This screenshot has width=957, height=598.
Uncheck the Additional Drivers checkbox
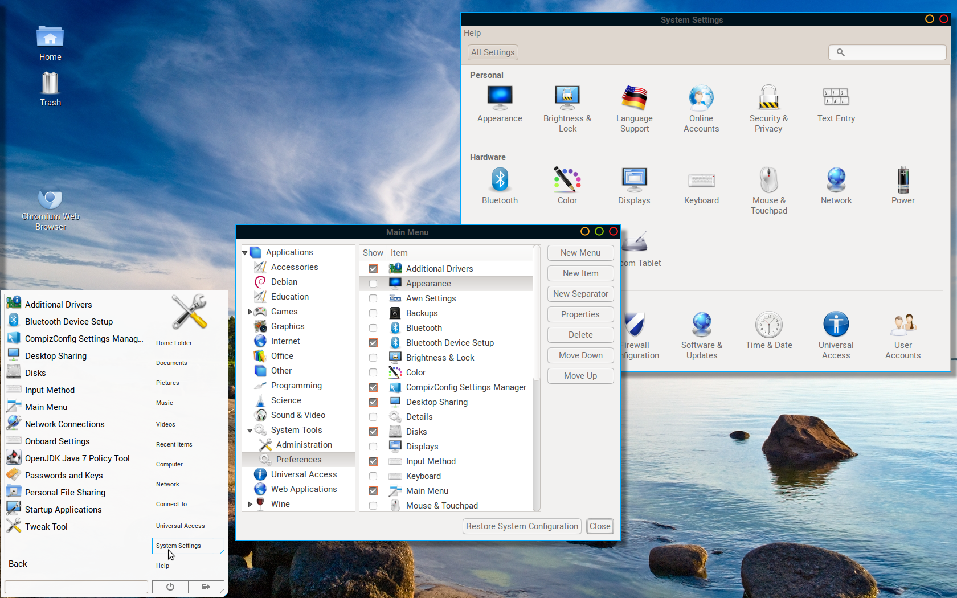(373, 269)
